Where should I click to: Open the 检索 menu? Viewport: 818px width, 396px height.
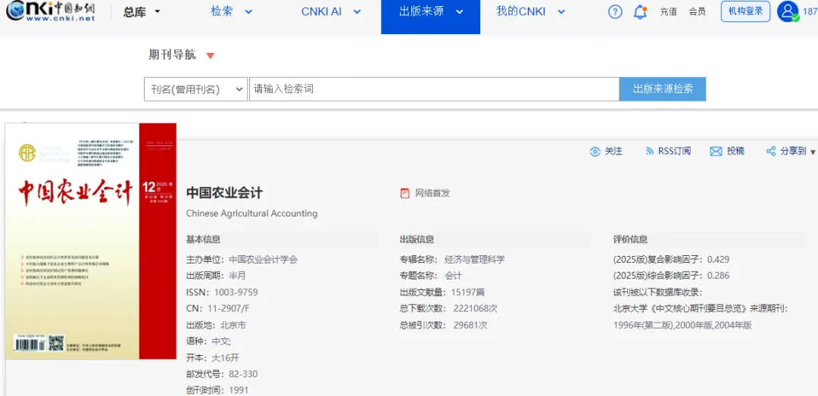[x=222, y=11]
